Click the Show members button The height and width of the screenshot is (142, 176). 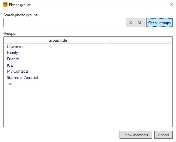(136, 135)
